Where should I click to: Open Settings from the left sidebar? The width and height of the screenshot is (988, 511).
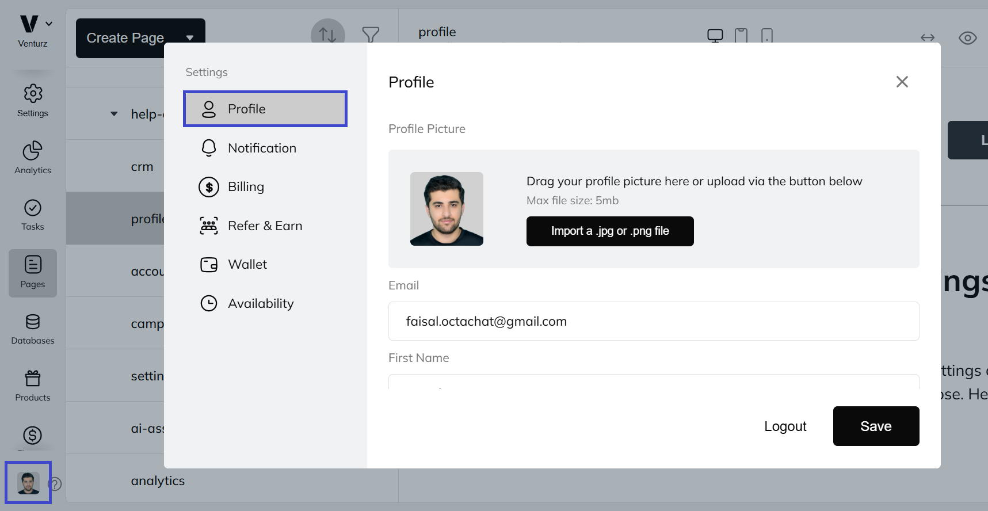click(x=33, y=101)
